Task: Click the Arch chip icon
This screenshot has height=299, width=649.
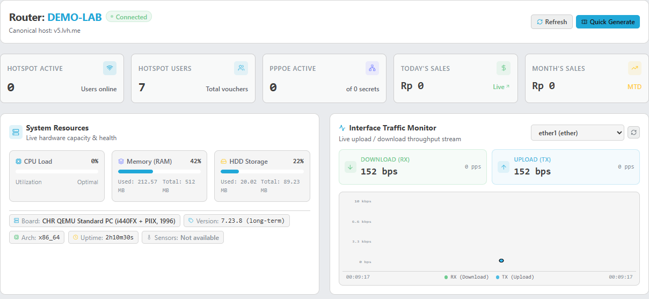Action: coord(16,237)
